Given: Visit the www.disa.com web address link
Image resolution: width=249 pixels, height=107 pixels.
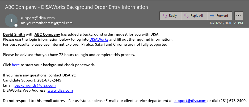Looking at the screenshot, I should coord(60,90).
